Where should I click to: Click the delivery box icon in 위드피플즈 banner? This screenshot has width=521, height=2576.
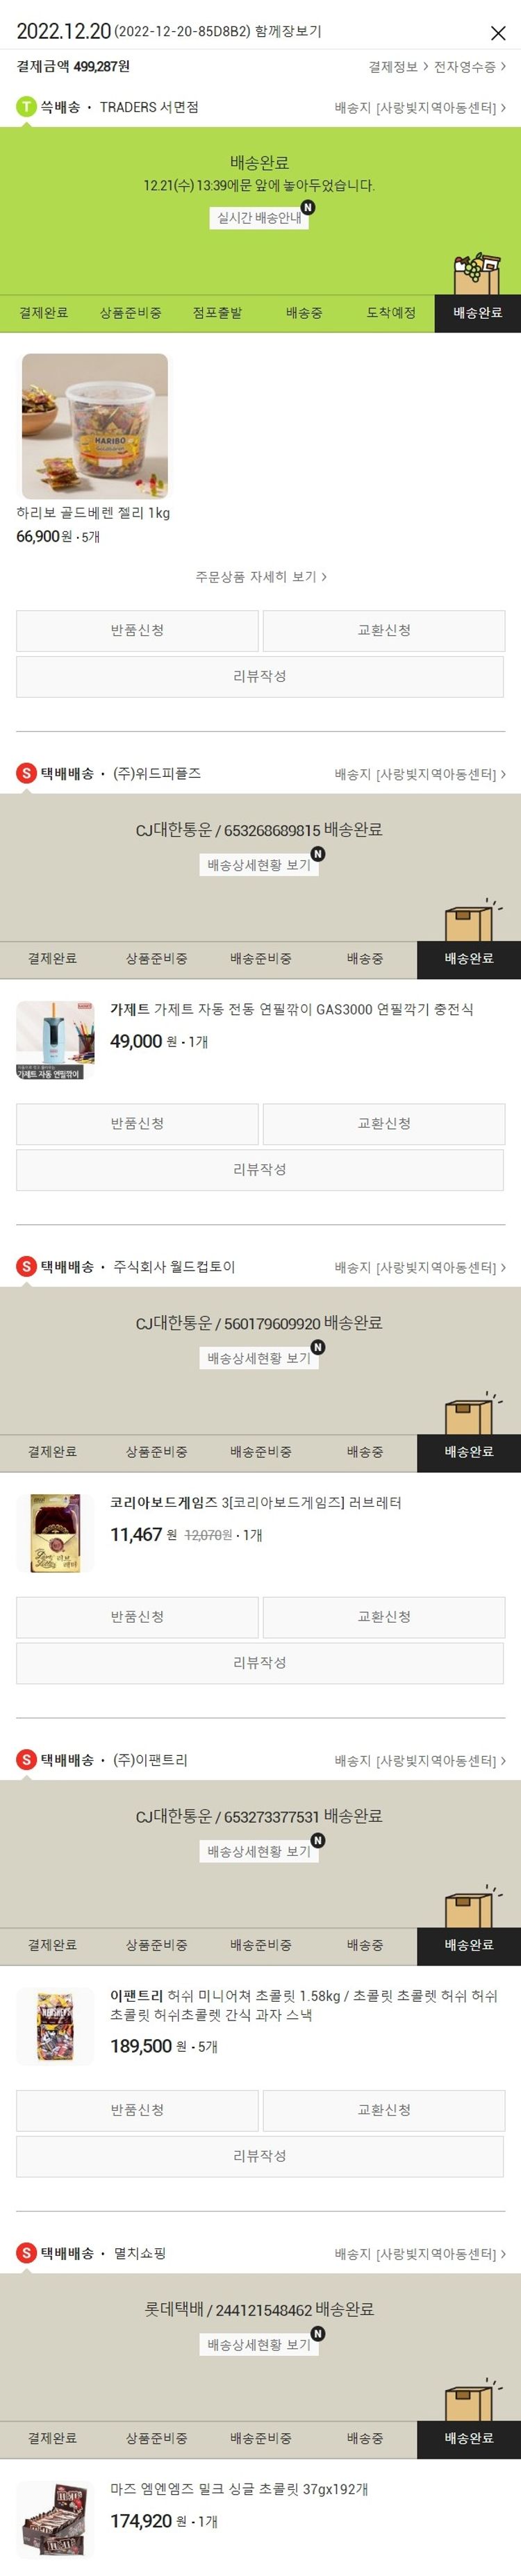coord(471,920)
